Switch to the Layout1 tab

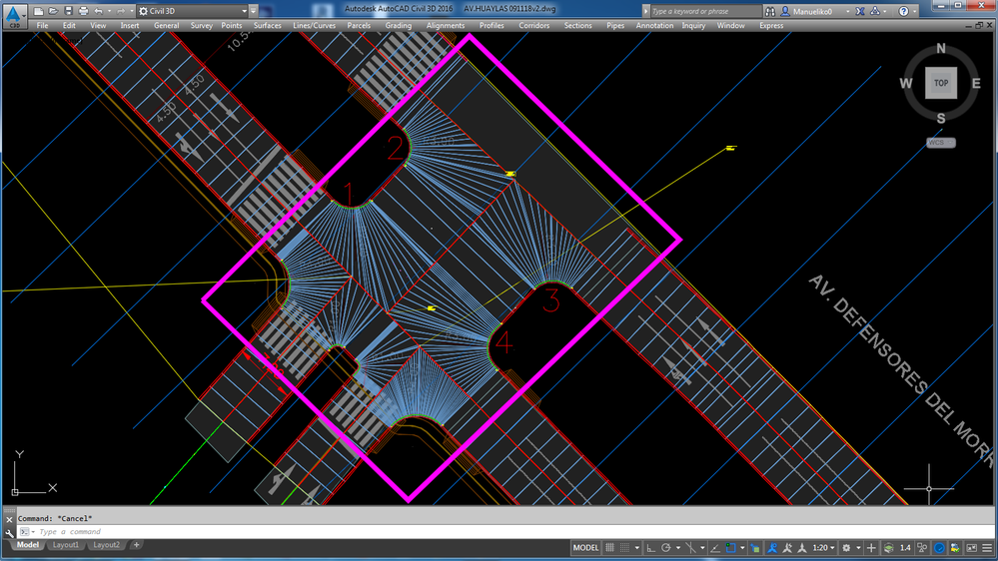click(66, 545)
